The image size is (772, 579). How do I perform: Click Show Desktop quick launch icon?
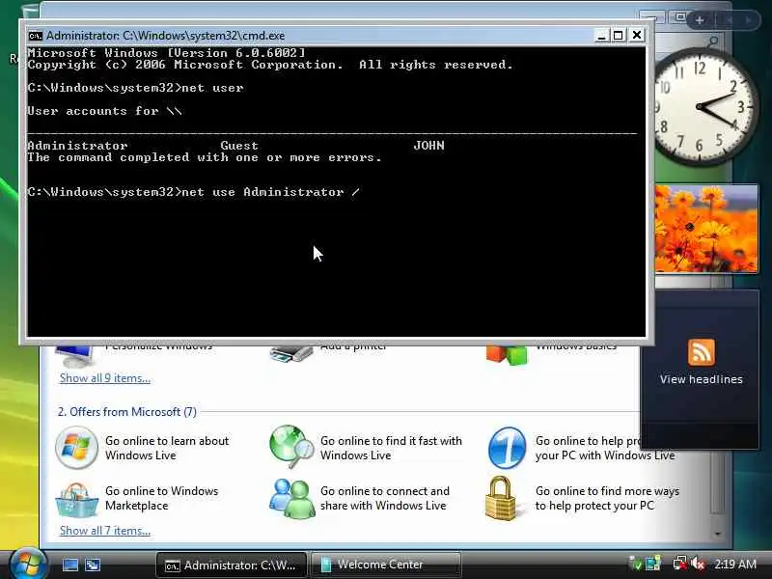tap(69, 565)
